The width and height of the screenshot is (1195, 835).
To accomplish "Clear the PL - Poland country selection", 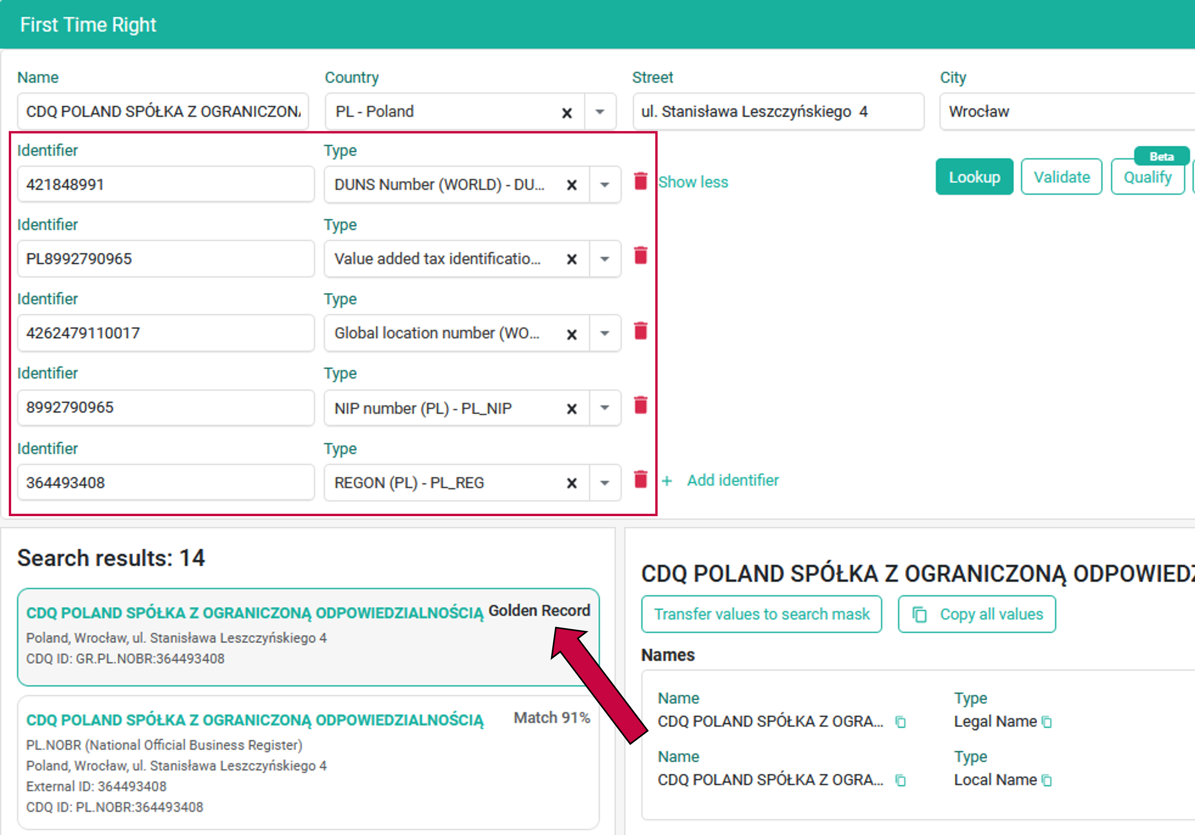I will click(x=567, y=112).
